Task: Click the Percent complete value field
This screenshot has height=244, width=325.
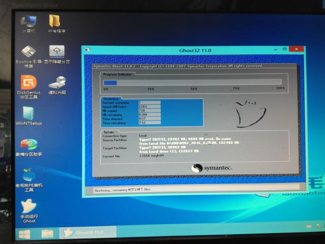Action: point(149,103)
